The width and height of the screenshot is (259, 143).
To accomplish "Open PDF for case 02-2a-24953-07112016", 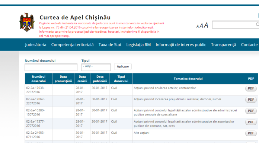I will [251, 133].
